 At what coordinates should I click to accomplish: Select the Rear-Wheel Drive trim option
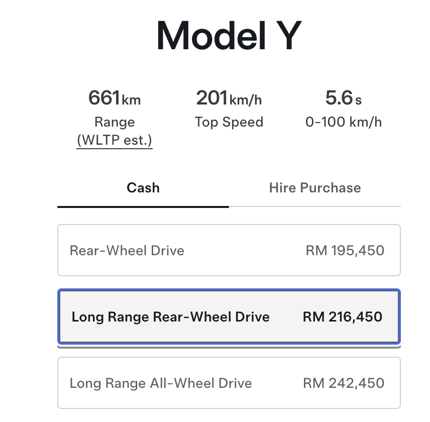tap(229, 250)
